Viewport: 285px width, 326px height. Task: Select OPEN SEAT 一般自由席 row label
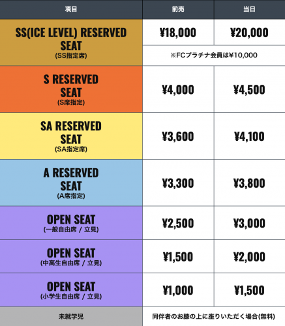(x=71, y=223)
